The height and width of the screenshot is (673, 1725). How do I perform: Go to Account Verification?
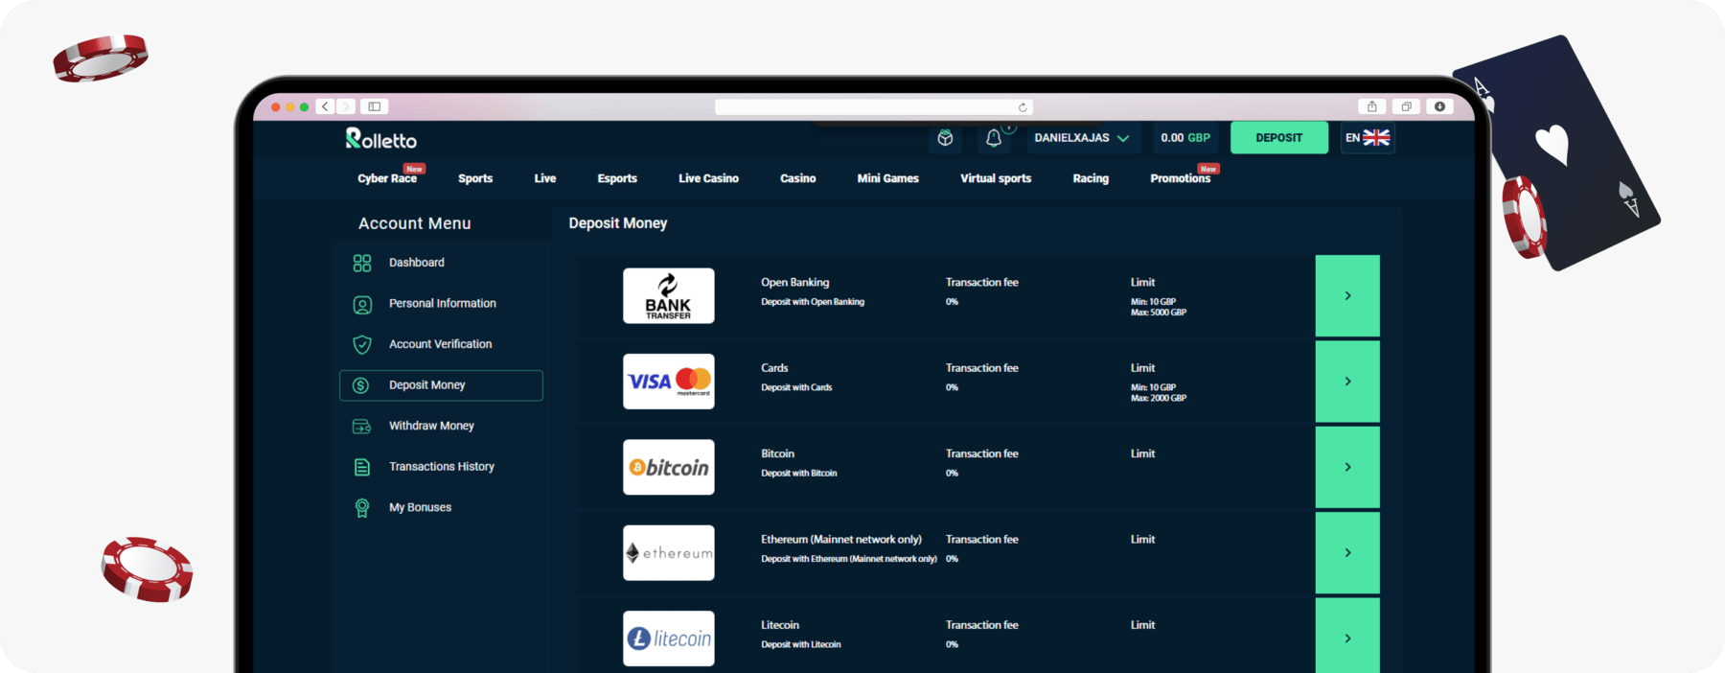coord(441,344)
